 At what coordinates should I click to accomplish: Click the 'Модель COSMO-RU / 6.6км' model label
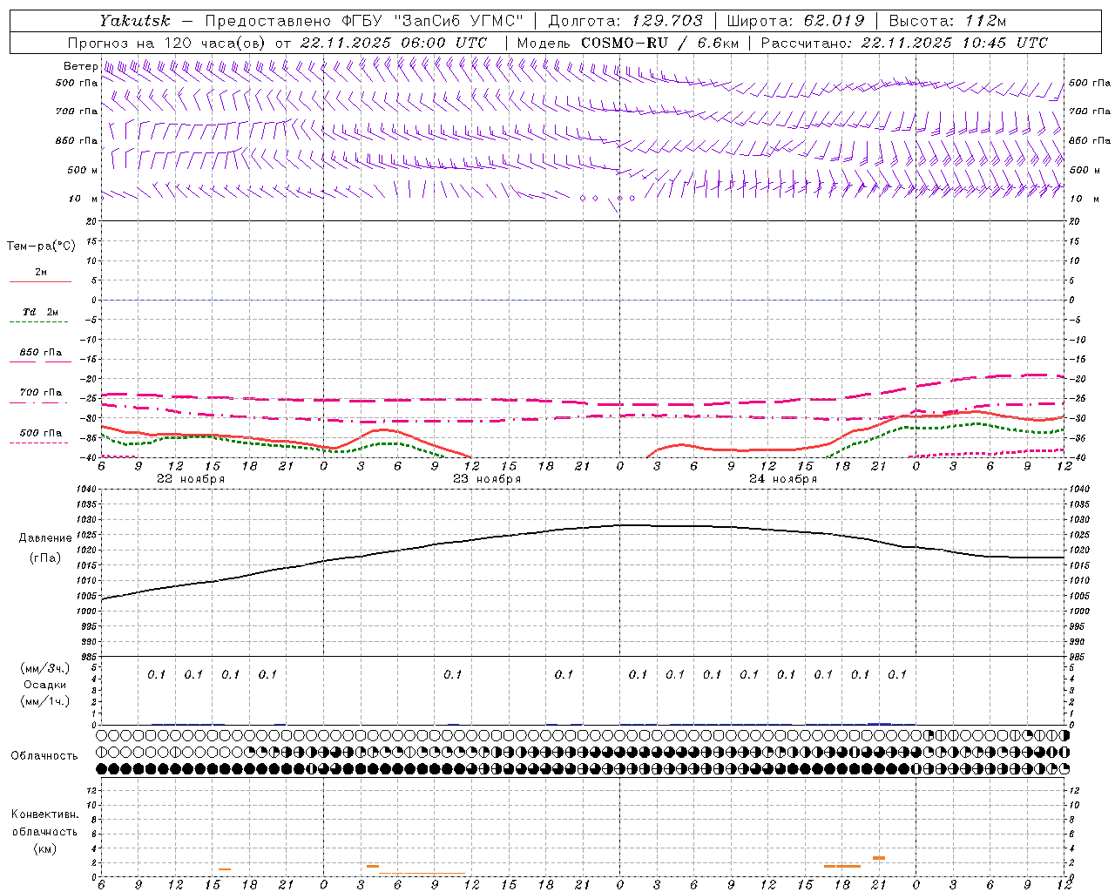[x=627, y=43]
